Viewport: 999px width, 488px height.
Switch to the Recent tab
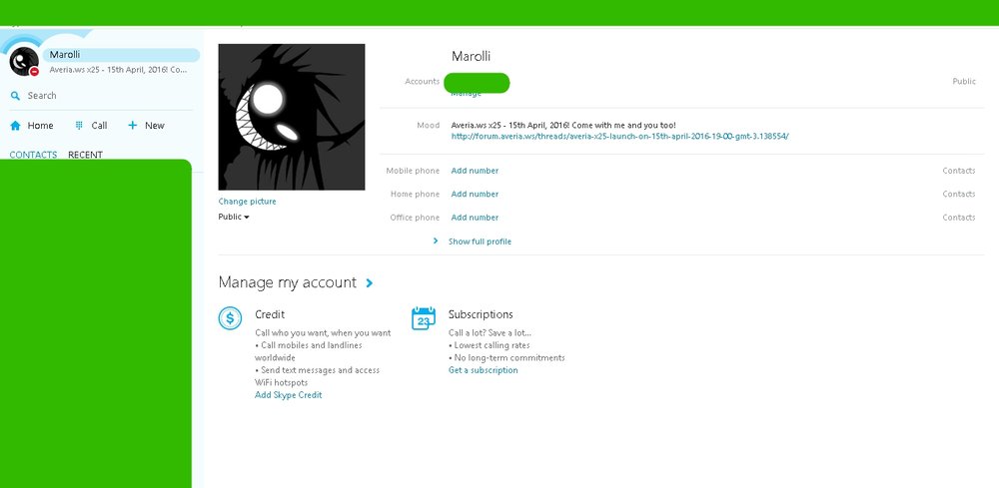[x=85, y=155]
